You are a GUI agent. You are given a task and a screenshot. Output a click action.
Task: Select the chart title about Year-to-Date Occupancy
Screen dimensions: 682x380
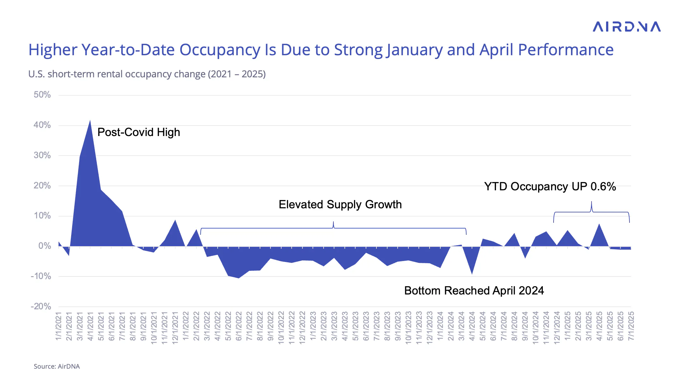point(321,50)
